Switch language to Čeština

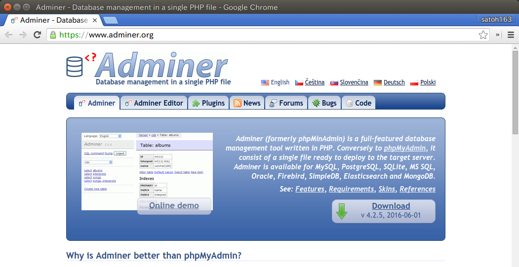click(315, 82)
